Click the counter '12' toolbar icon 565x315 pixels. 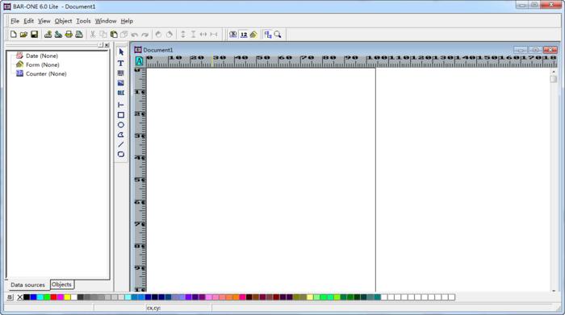[244, 35]
